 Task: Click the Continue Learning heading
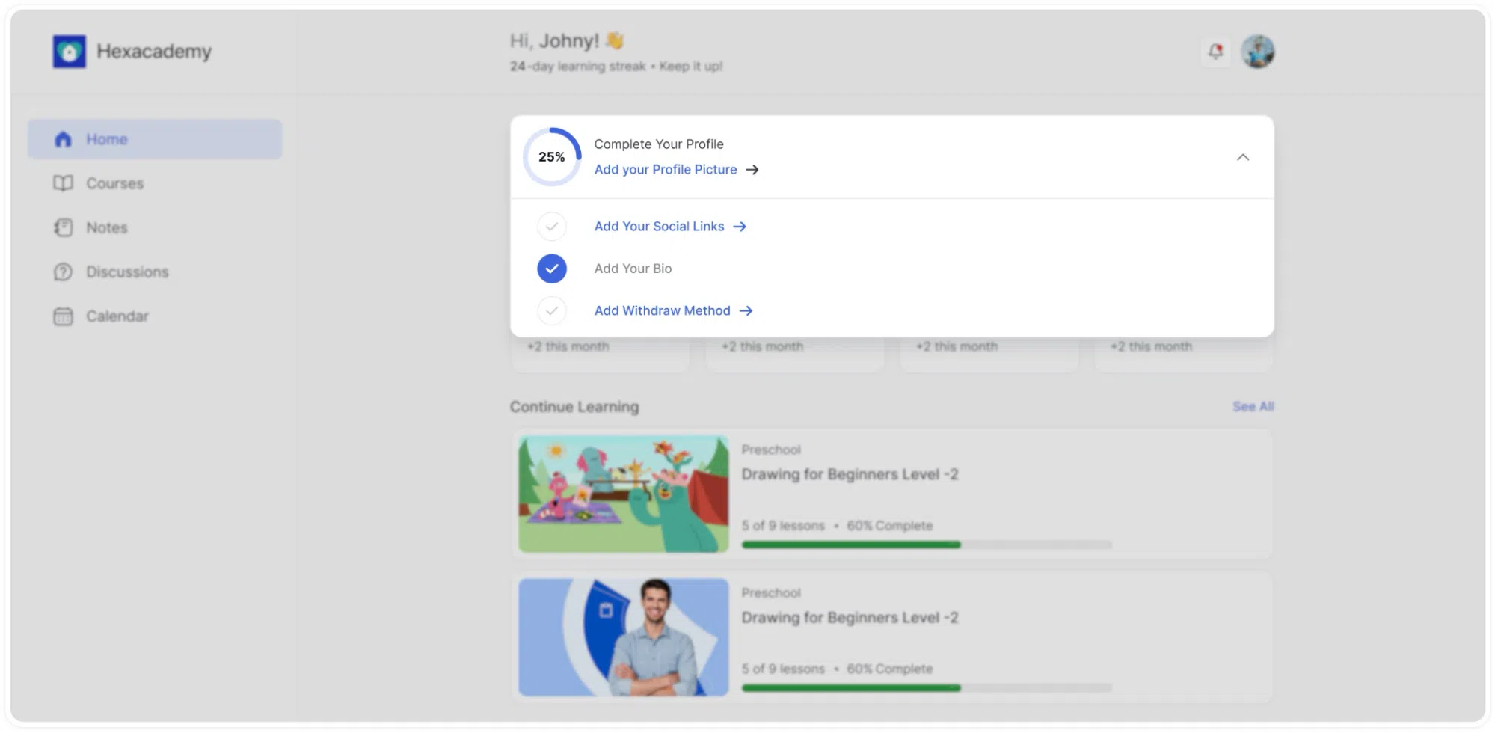point(574,407)
